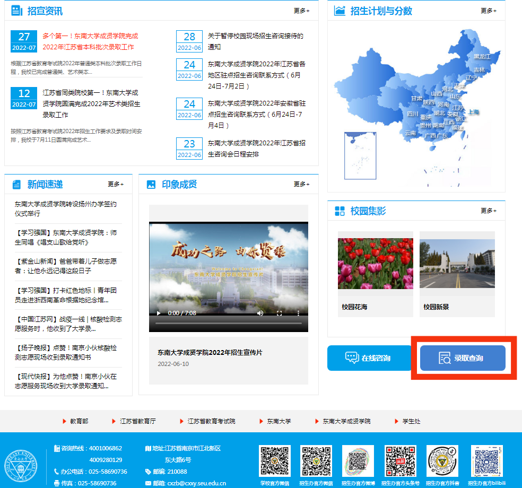The height and width of the screenshot is (488, 522).
Task: Open the 江苏省教育考试院 footer link
Action: pos(211,421)
